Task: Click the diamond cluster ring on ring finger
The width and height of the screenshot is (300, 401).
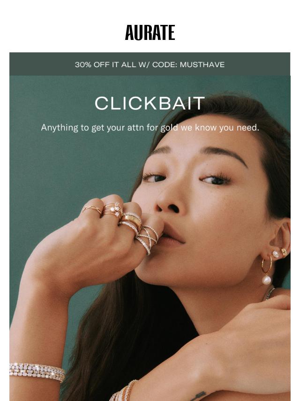Action: (x=112, y=210)
